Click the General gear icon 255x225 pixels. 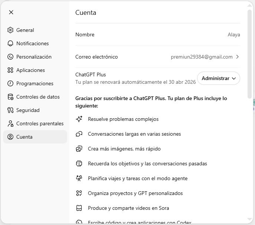click(x=10, y=30)
